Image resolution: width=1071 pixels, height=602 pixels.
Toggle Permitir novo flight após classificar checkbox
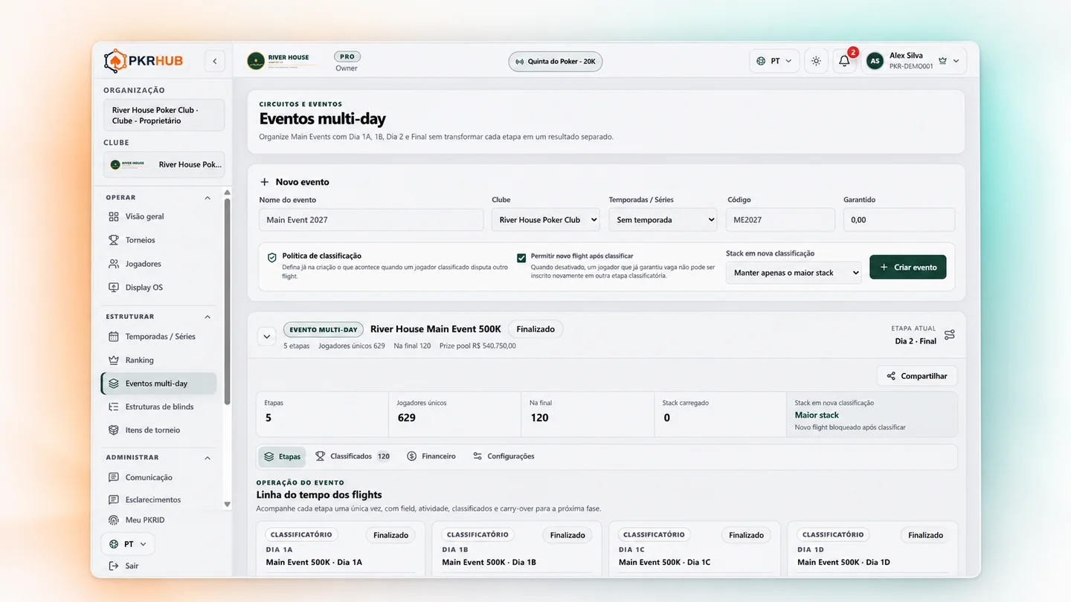(x=521, y=258)
